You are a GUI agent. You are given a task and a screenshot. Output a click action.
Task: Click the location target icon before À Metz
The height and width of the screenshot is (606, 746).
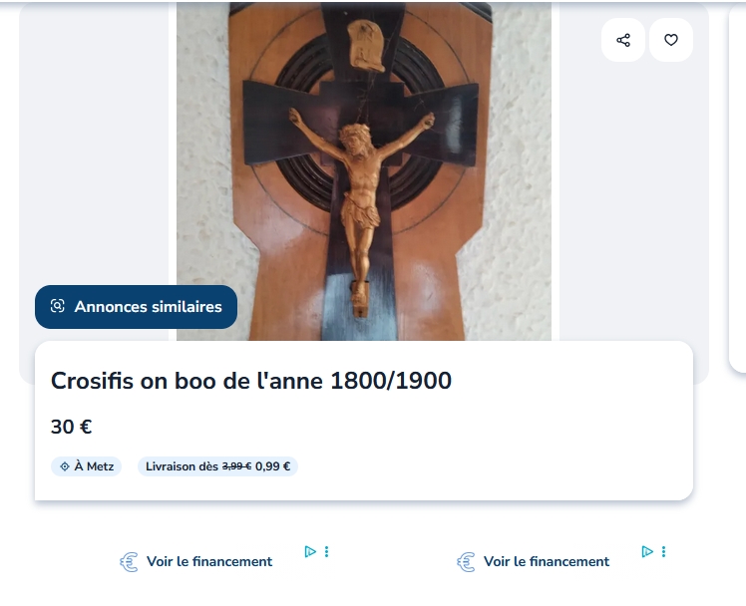click(65, 466)
